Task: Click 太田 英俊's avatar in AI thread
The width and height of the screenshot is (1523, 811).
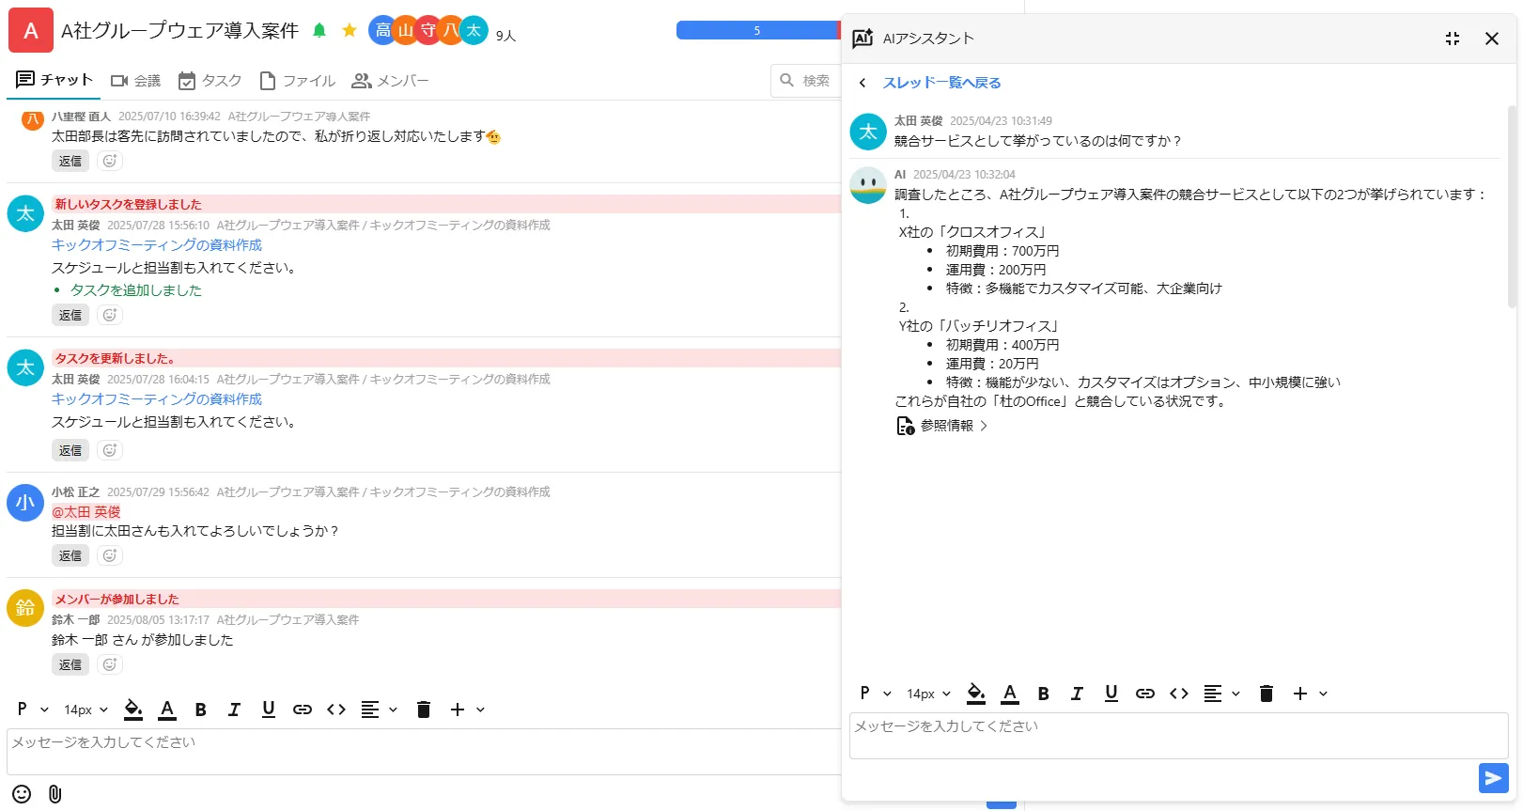Action: [868, 132]
